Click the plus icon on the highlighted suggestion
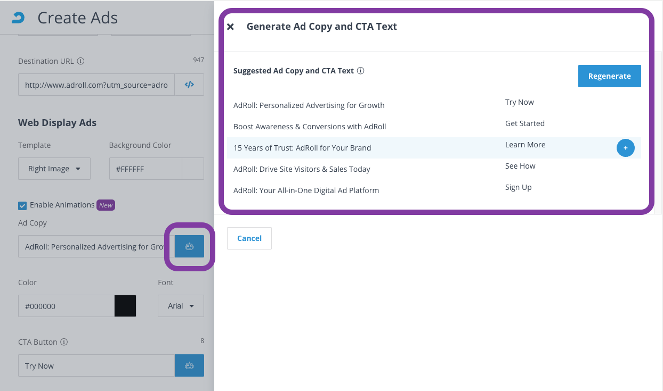The width and height of the screenshot is (663, 391). tap(625, 148)
